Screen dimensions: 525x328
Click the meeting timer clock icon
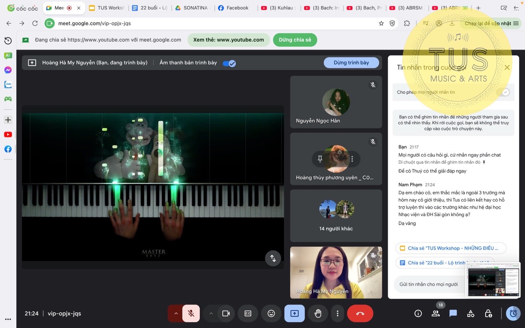513,313
